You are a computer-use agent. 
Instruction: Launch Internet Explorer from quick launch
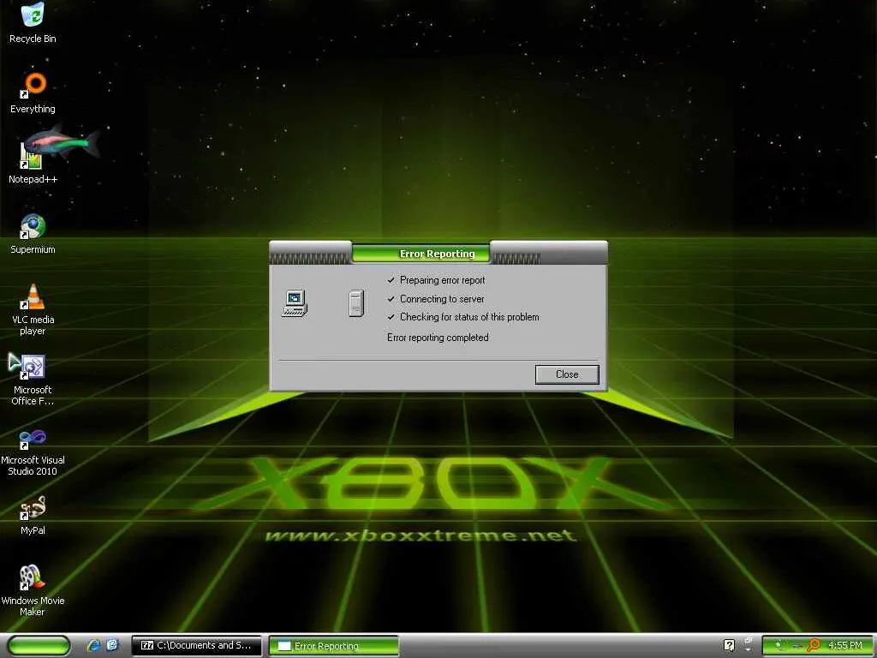[93, 646]
